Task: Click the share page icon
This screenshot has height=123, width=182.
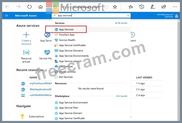Action: click(x=164, y=7)
